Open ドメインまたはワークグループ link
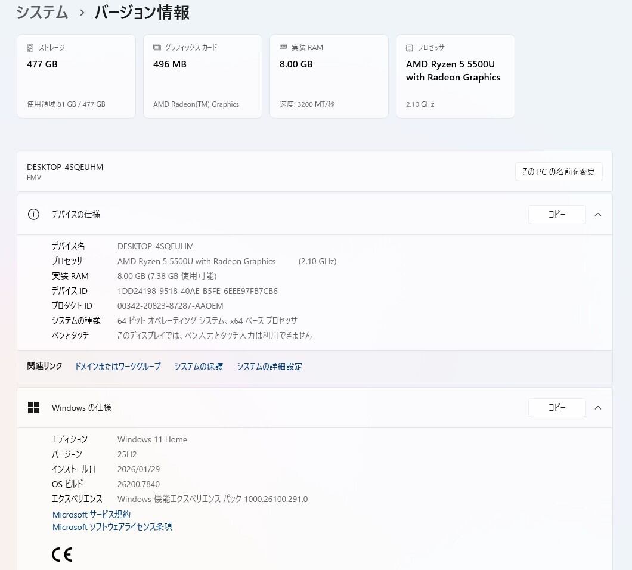The width and height of the screenshot is (632, 570). click(117, 367)
